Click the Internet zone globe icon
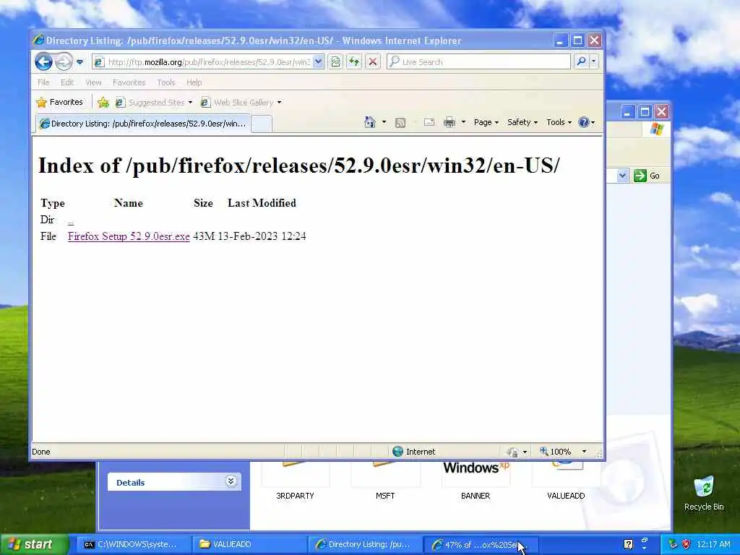Viewport: 740px width, 555px height. (x=398, y=451)
